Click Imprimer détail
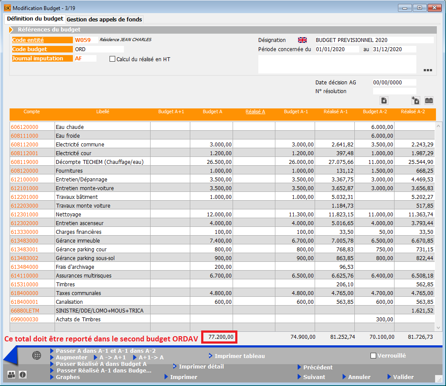The image size is (446, 386). pyautogui.click(x=201, y=366)
